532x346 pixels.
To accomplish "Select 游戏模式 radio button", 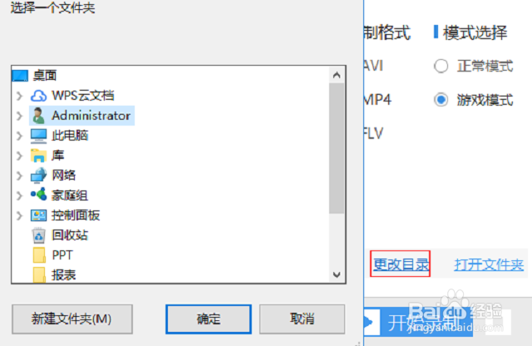I will (x=441, y=100).
